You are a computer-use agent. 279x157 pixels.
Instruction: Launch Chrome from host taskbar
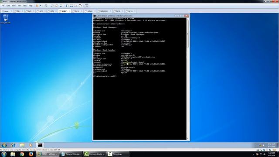point(22,154)
